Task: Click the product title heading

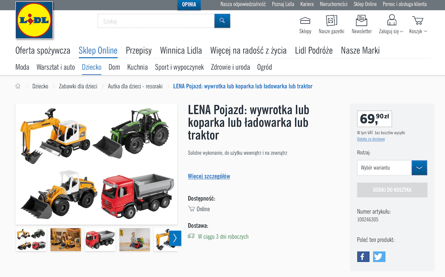Action: tap(248, 123)
